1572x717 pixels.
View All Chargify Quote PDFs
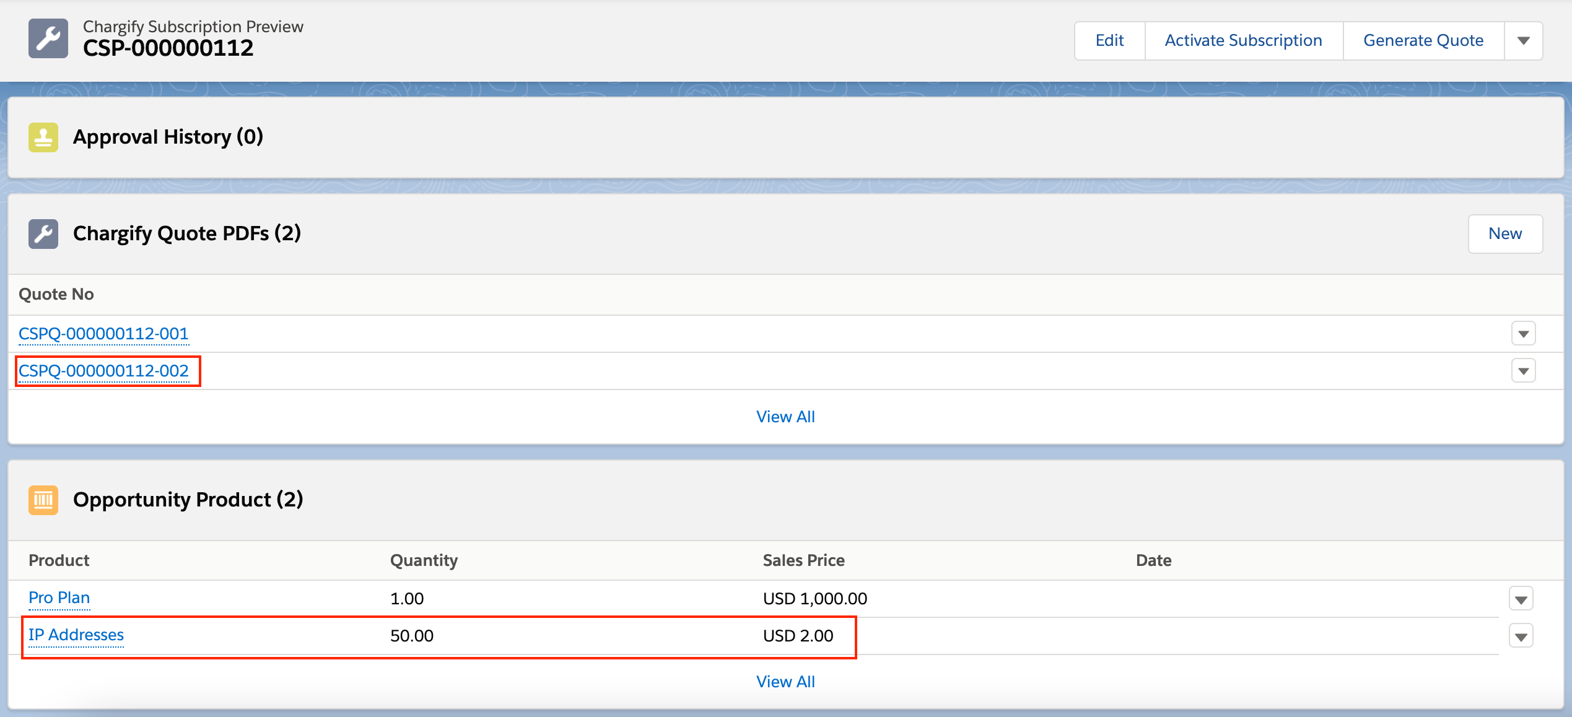tap(785, 417)
